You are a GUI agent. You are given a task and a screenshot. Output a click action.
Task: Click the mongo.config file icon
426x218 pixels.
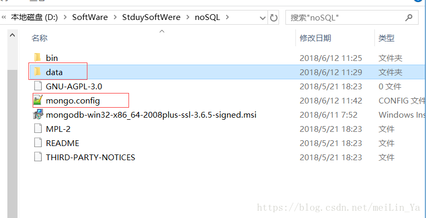coord(38,100)
